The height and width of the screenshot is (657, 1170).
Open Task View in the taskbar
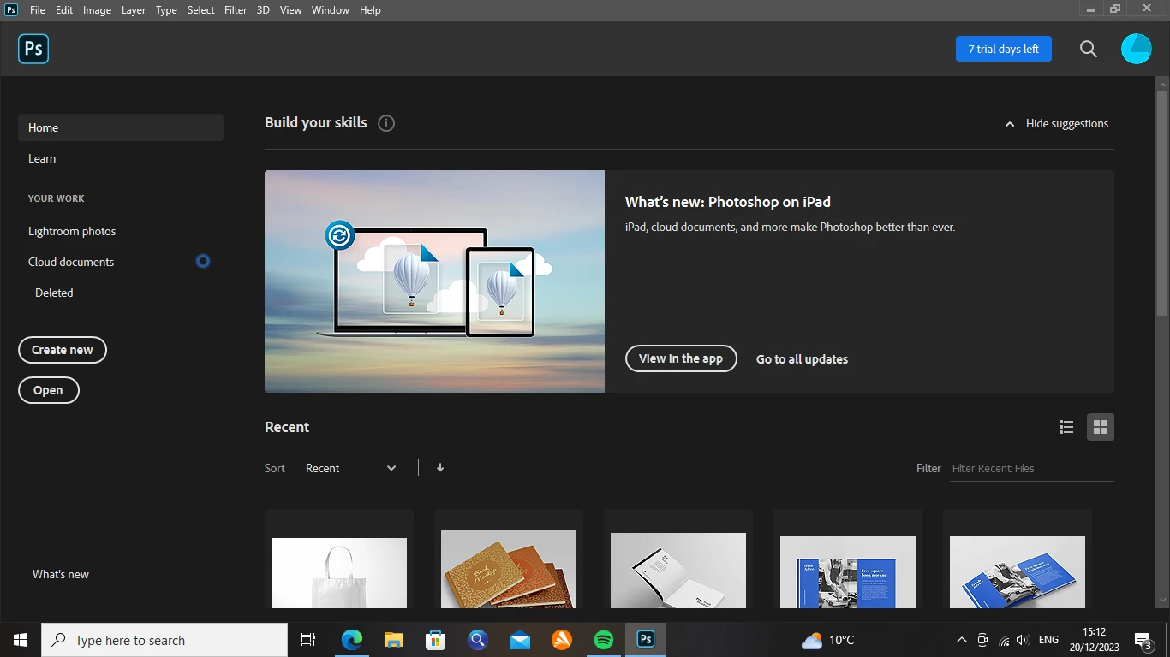(308, 640)
